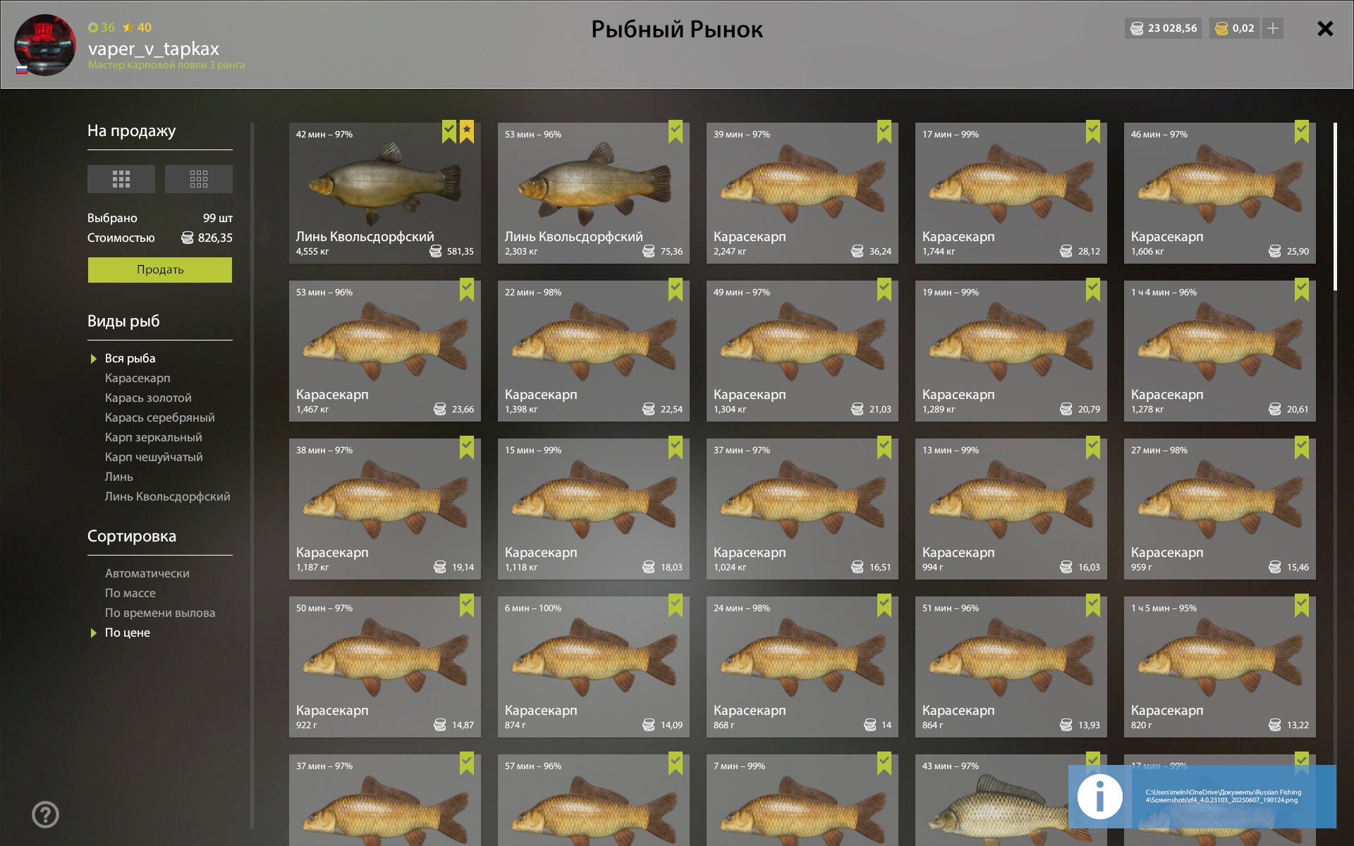Toggle selection mark on Карасекарп 1,467 кг
1354x846 pixels.
[x=467, y=290]
